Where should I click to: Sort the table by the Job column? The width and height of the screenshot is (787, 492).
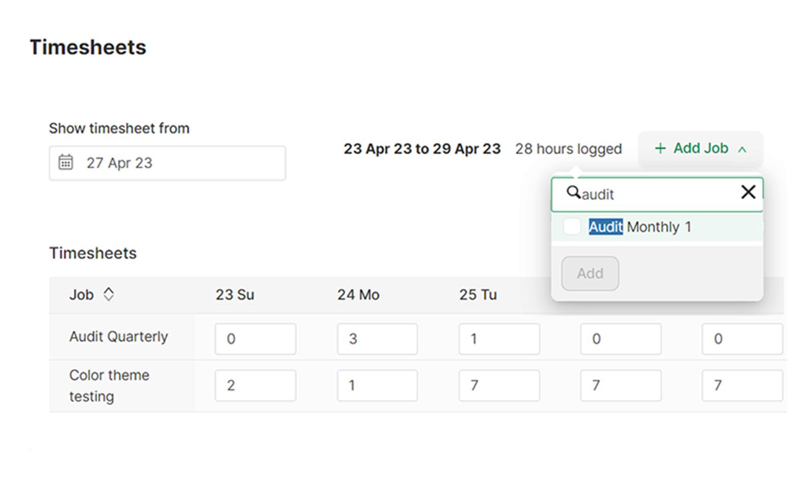pos(83,294)
